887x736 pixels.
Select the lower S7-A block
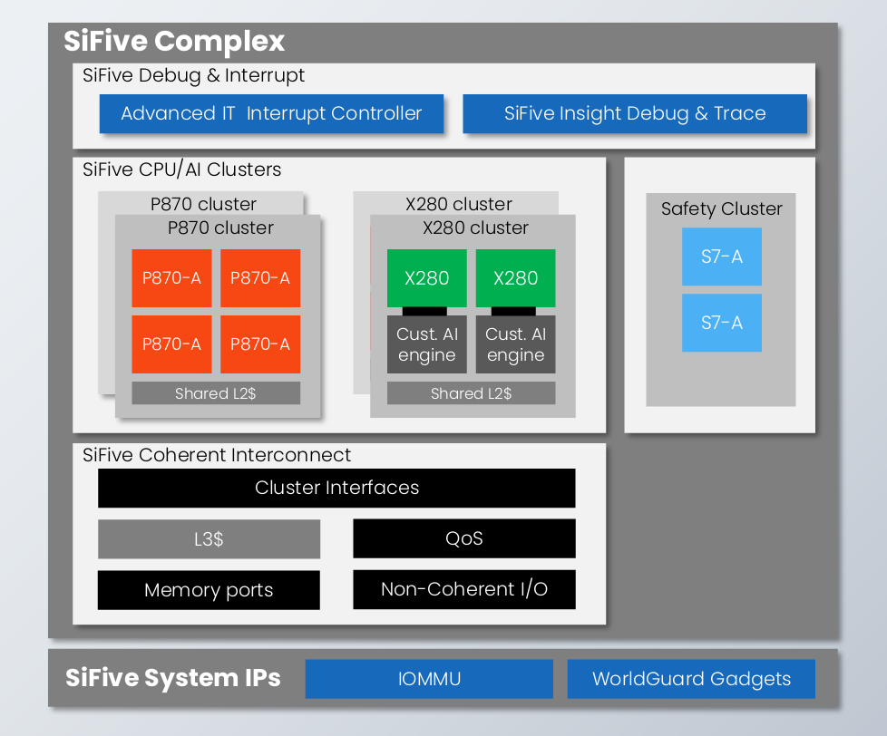(722, 323)
